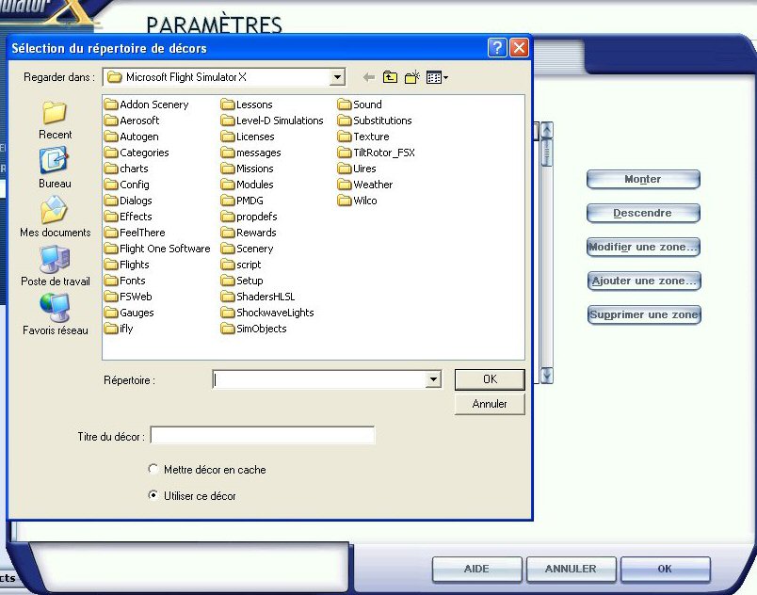Select the Flights folder
Viewport: 757px width, 595px height.
pos(127,265)
